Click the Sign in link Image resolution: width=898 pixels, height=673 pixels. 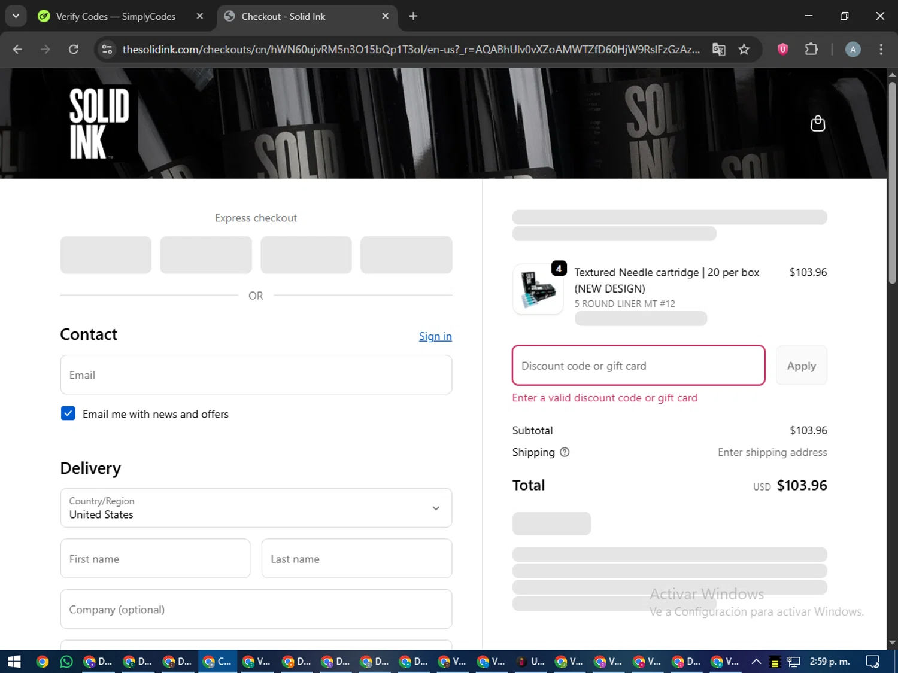pos(435,336)
